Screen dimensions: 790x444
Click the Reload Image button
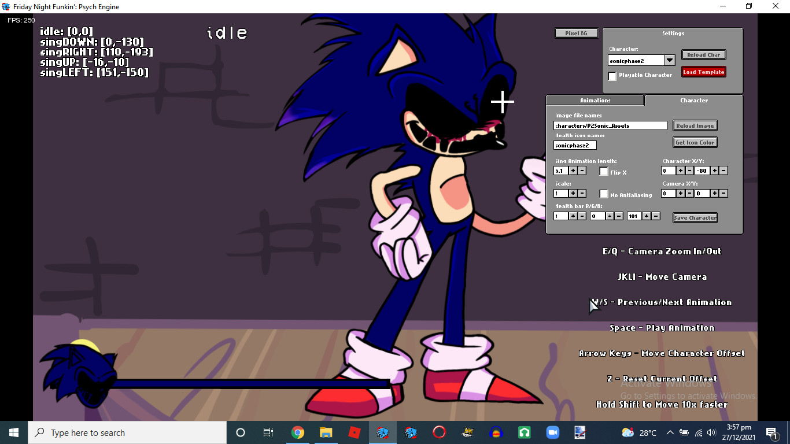coord(695,125)
